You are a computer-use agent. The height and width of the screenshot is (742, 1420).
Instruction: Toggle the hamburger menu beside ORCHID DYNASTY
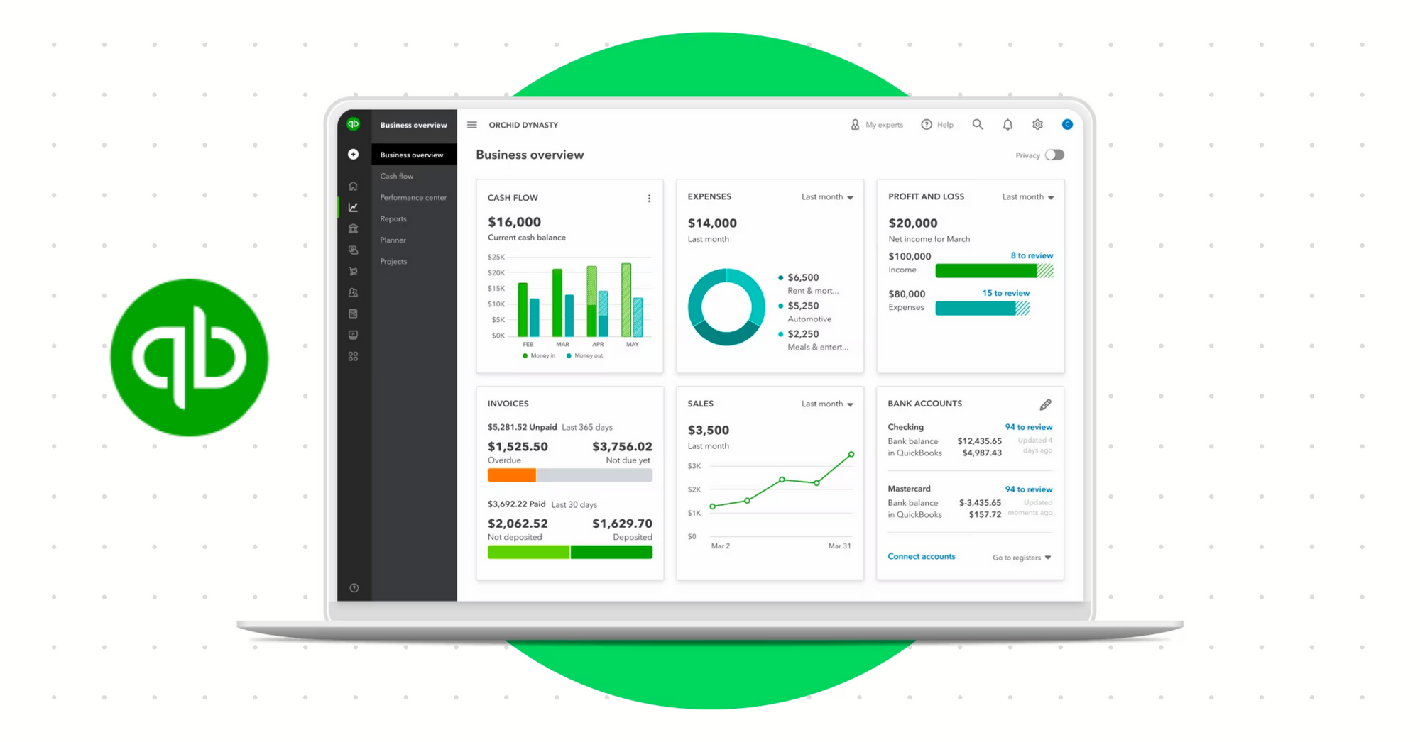472,125
